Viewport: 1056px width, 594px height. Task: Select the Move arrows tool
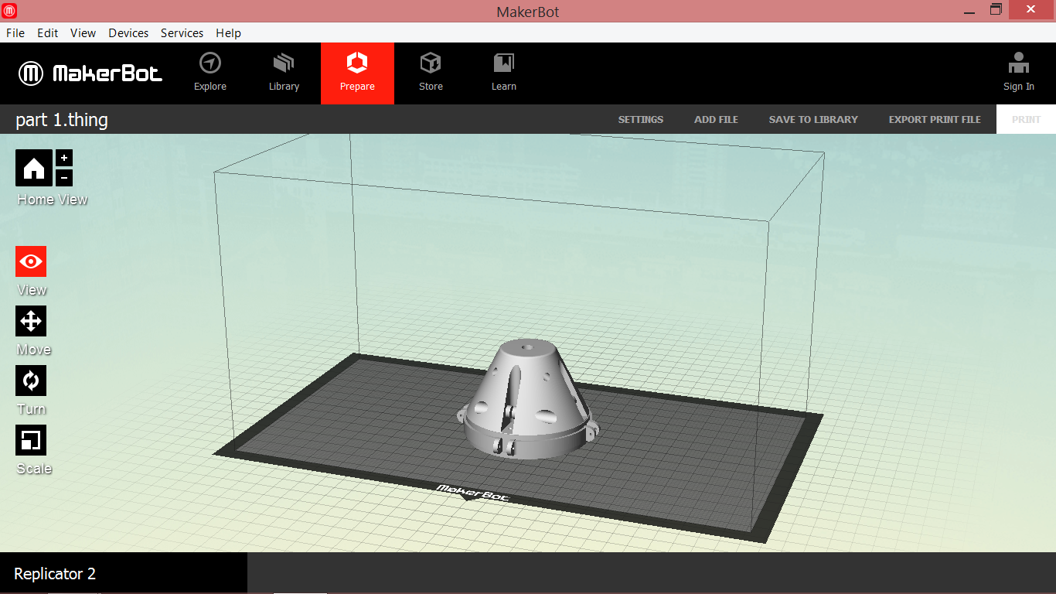point(31,321)
